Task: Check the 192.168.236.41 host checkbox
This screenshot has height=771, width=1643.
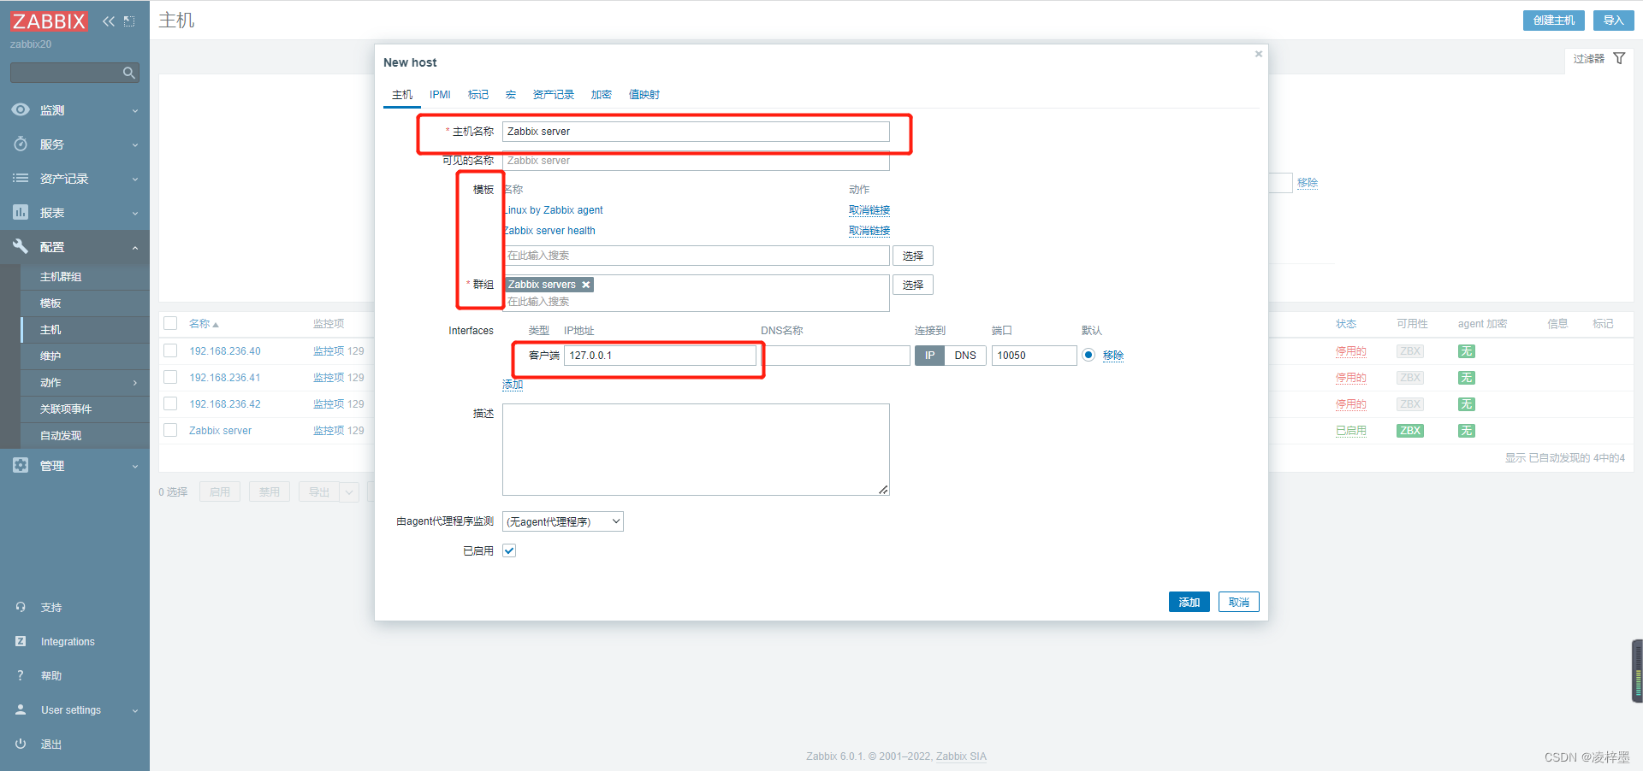Action: pos(170,377)
